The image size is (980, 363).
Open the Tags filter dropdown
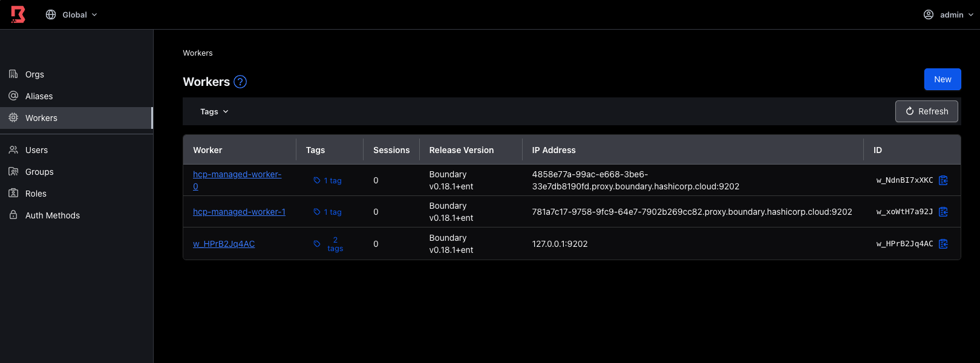click(x=214, y=111)
